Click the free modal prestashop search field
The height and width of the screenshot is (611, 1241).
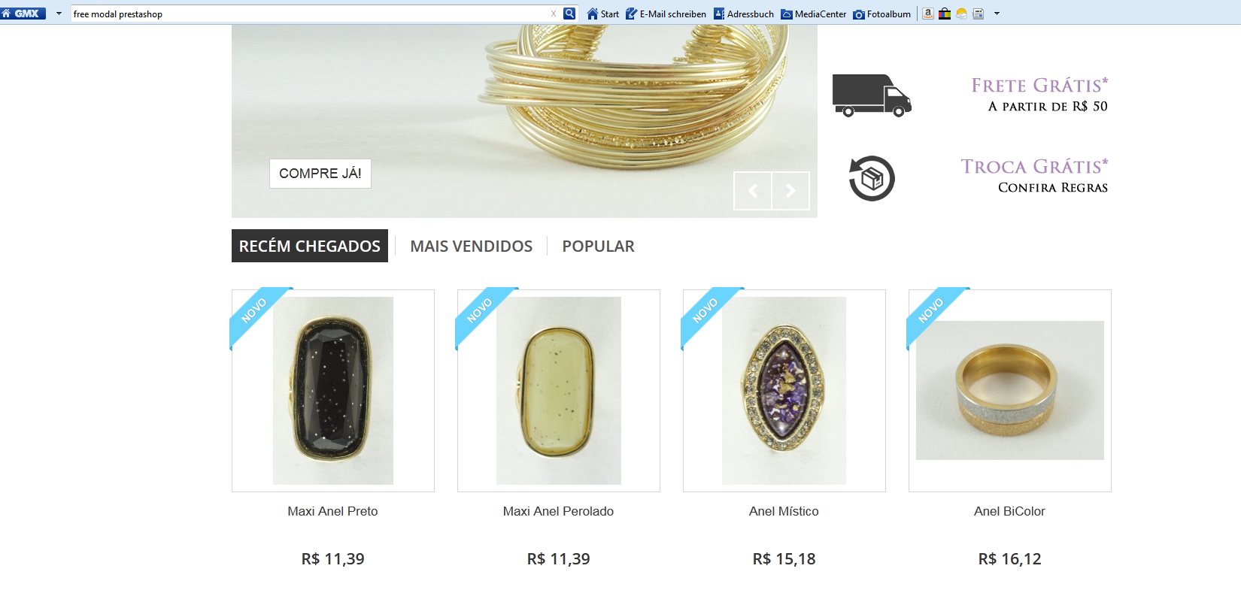click(308, 14)
